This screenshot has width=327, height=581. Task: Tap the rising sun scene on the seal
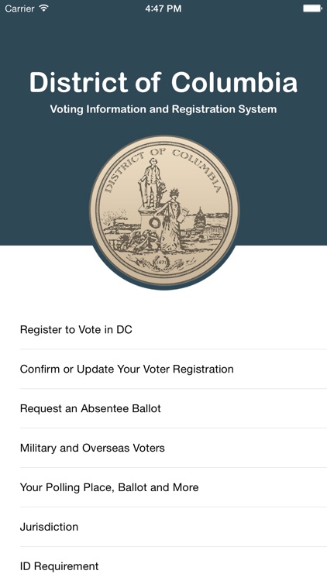[113, 217]
